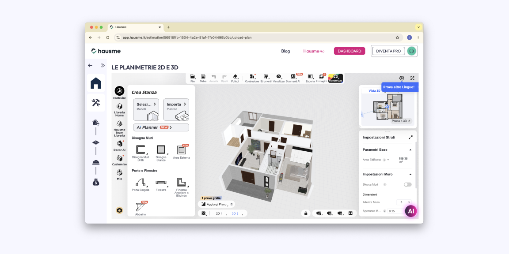This screenshot has height=254, width=509.
Task: Pick the Finestra window tool
Action: (161, 183)
